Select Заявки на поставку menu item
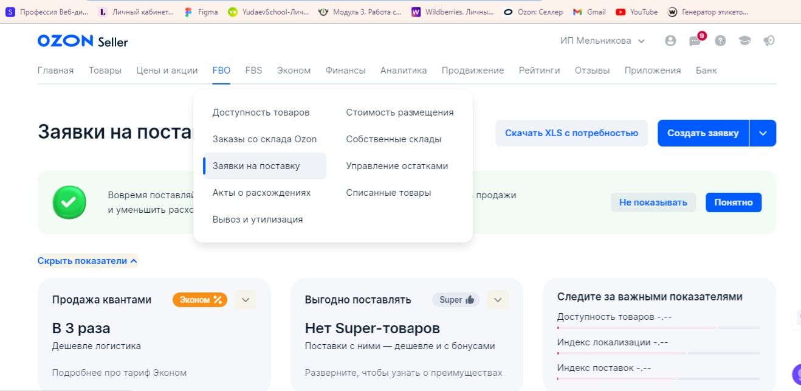The height and width of the screenshot is (391, 801). tap(264, 166)
